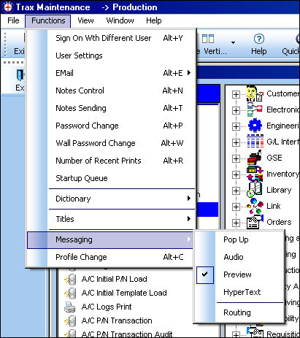Select Notes Sending menu entry
Screen dimensions: 300x338
click(x=111, y=108)
